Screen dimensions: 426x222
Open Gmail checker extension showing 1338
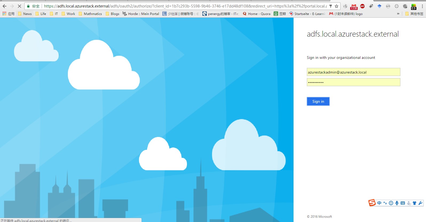[354, 7]
